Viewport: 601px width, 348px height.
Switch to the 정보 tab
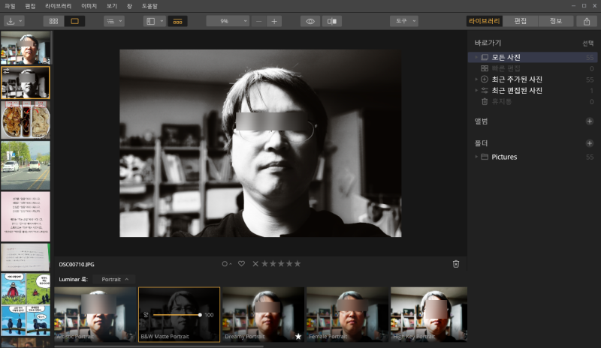[x=556, y=21]
